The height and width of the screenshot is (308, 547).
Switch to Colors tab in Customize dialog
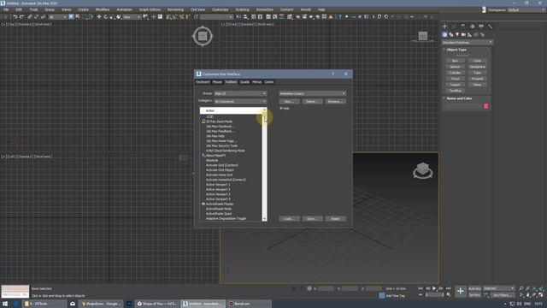click(x=269, y=82)
